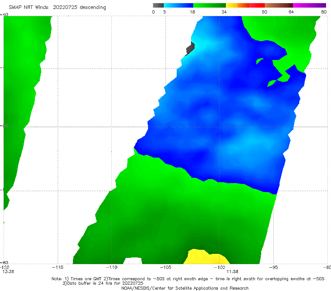
Task: Click the legend value '18'
Action: click(x=192, y=12)
